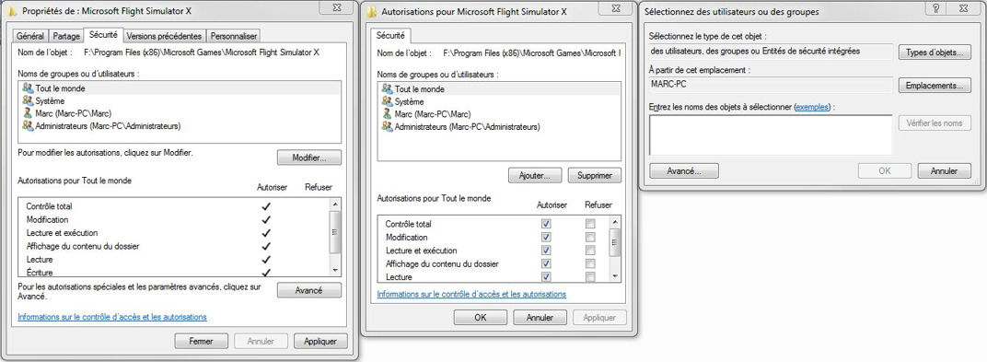Open the exemples link

(x=813, y=107)
